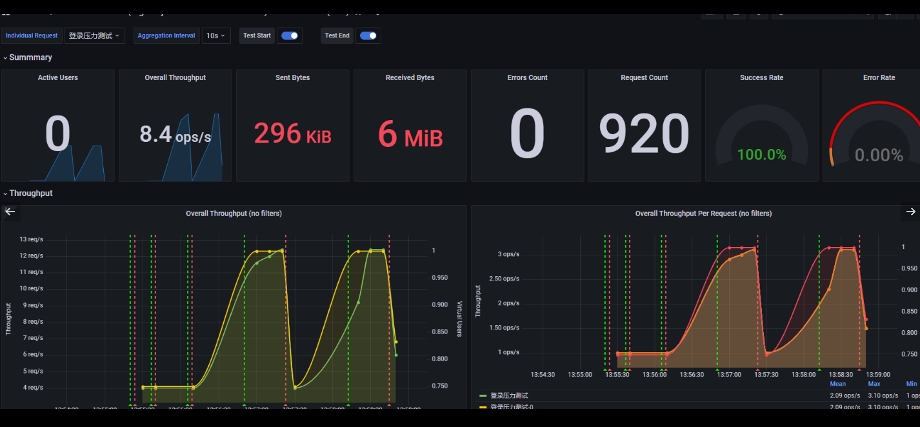Open Overall Throughput Per Request chart title
920x427 pixels.
704,213
